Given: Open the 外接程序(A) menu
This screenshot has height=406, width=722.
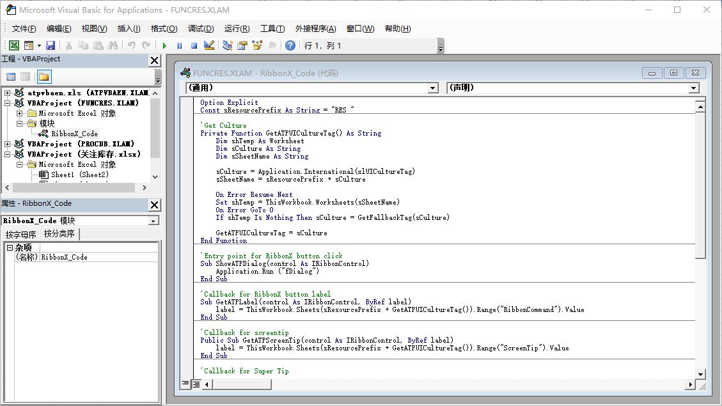Looking at the screenshot, I should pyautogui.click(x=315, y=29).
